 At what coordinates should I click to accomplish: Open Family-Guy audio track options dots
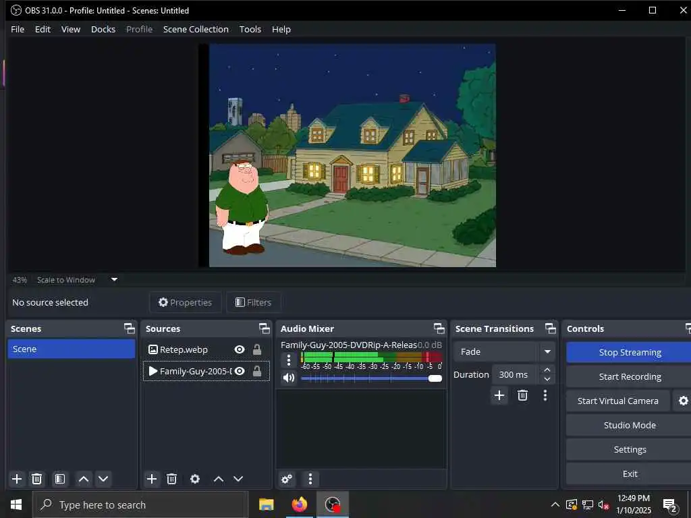pyautogui.click(x=289, y=360)
